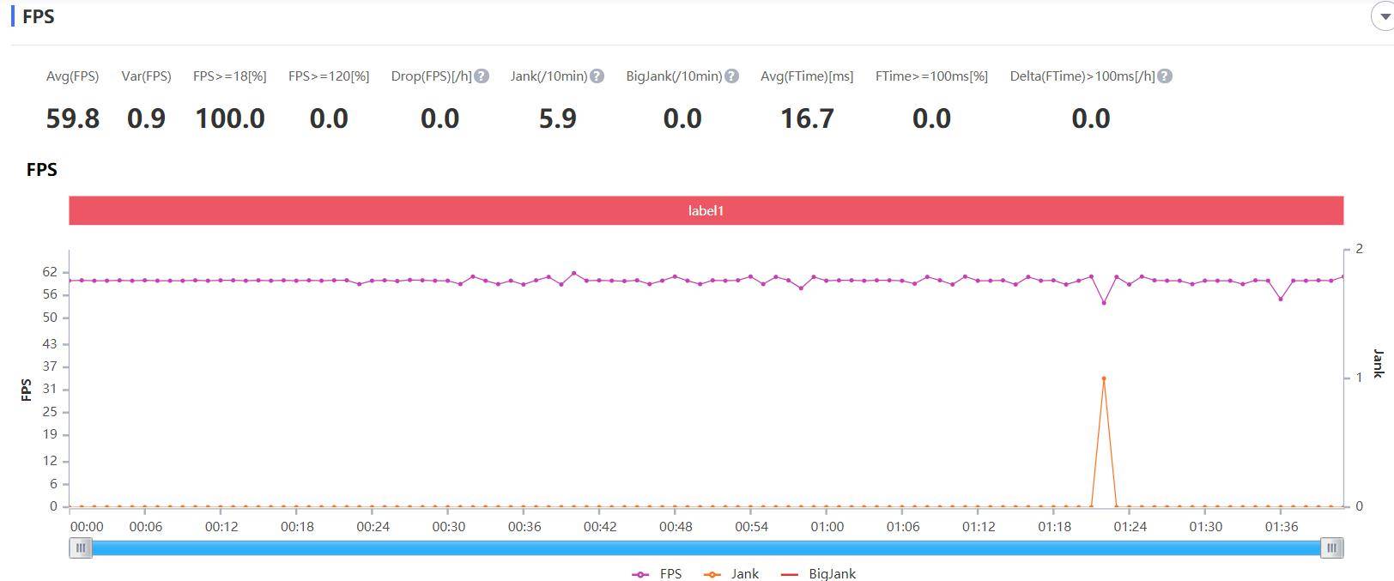Click the FPS legend marker icon

coord(640,574)
